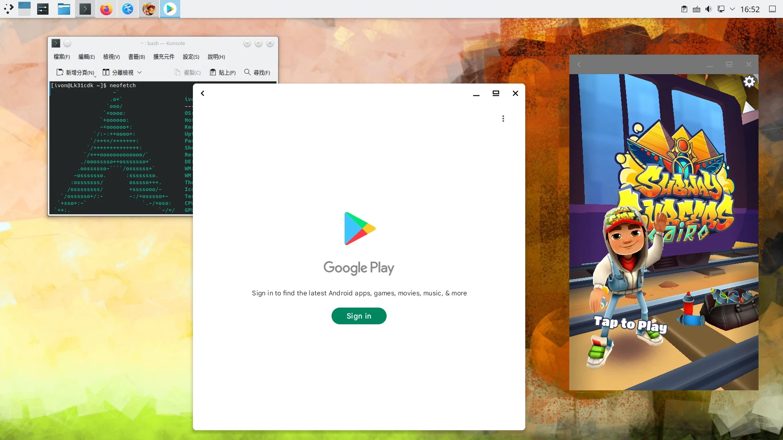Open Subway Surfers settings via gear icon

[749, 81]
